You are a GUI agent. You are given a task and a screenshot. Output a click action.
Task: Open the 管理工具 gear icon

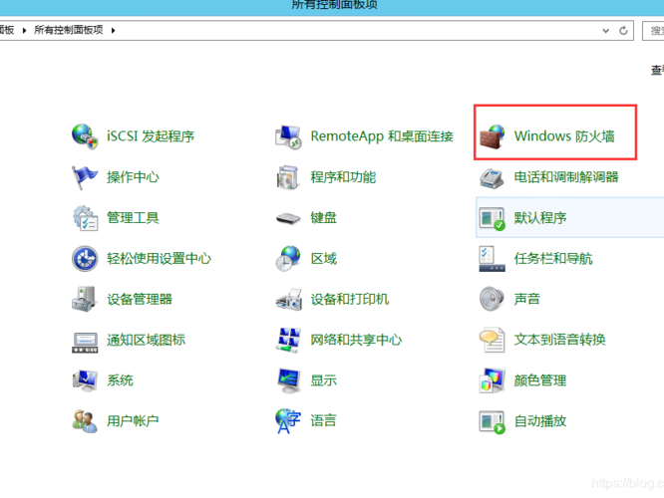[x=85, y=218]
